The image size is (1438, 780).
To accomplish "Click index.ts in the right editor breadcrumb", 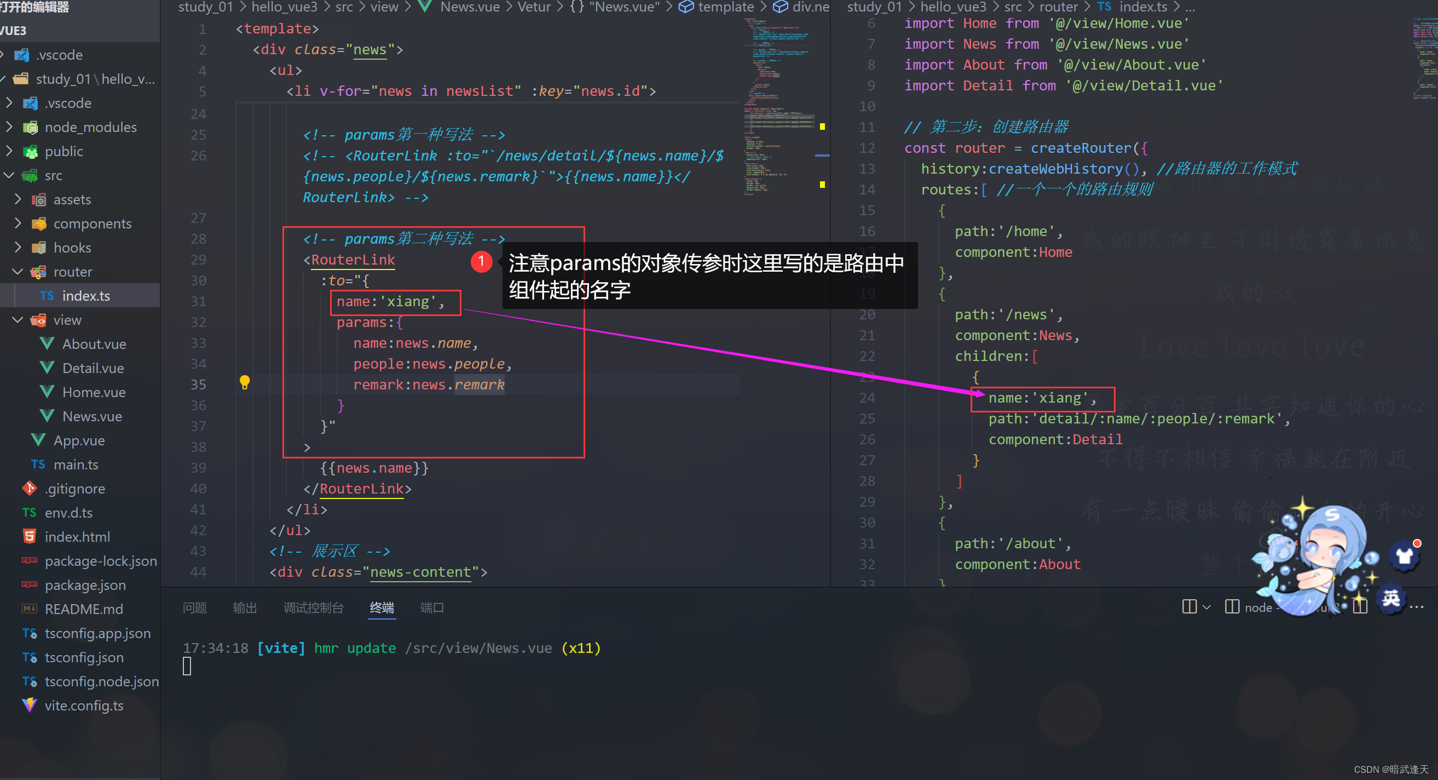I will tap(1143, 7).
